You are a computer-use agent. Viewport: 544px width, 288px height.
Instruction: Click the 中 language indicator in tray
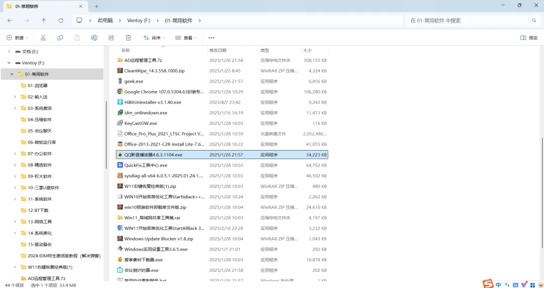coord(499,285)
